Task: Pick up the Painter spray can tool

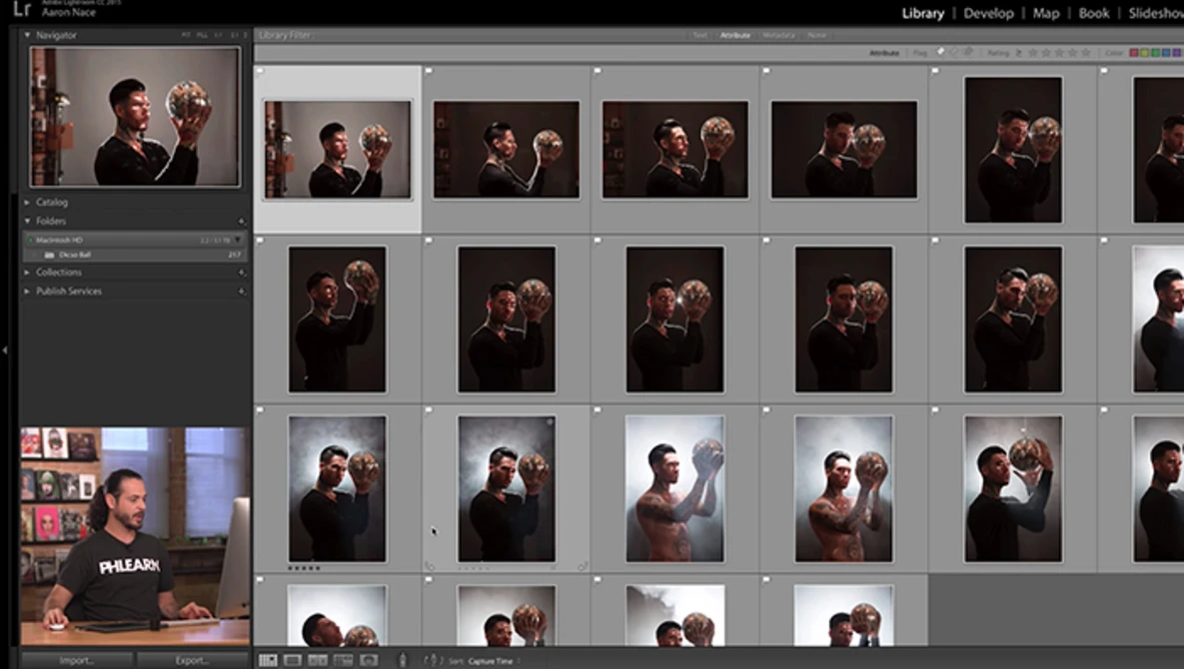Action: point(403,660)
